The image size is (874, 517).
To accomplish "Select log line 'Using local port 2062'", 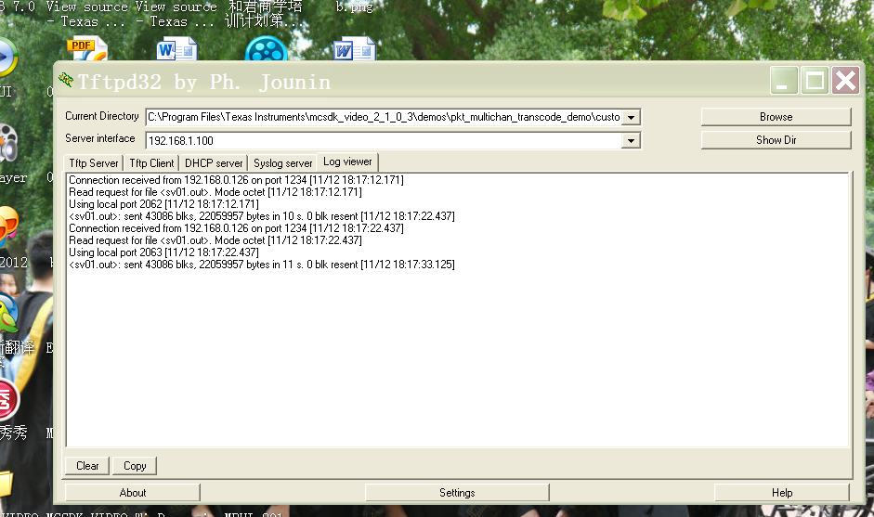I will (x=163, y=204).
